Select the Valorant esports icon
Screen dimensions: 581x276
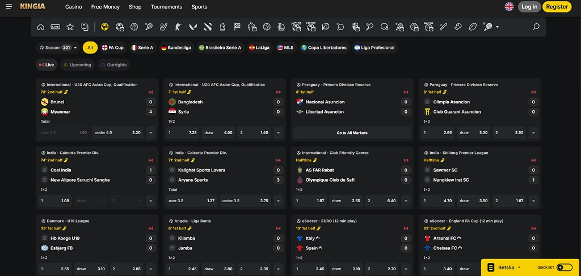click(x=193, y=27)
